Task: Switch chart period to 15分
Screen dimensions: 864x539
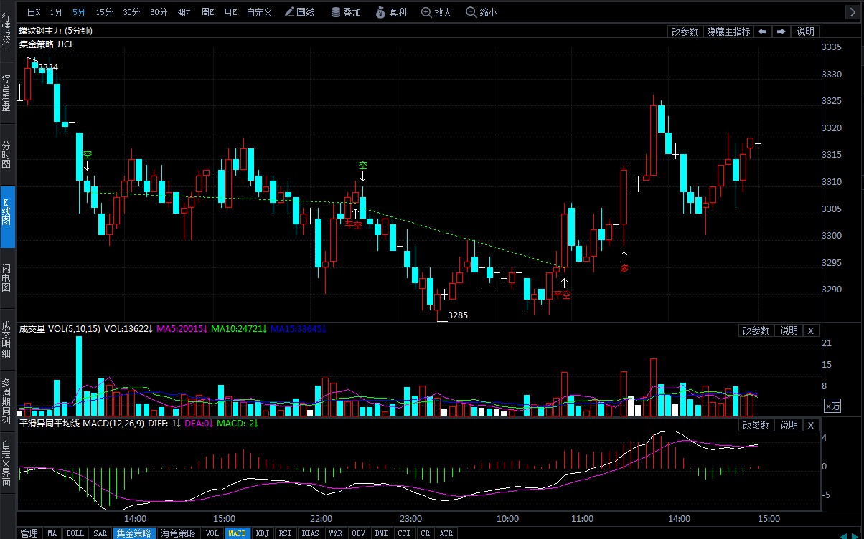Action: [x=104, y=12]
